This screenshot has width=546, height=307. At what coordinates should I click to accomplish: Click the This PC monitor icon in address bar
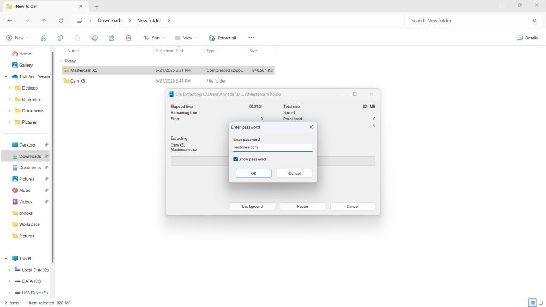click(x=79, y=21)
